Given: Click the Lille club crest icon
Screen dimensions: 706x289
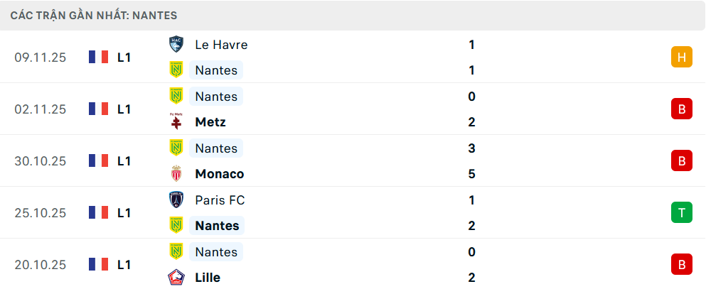Looking at the screenshot, I should pos(176,278).
